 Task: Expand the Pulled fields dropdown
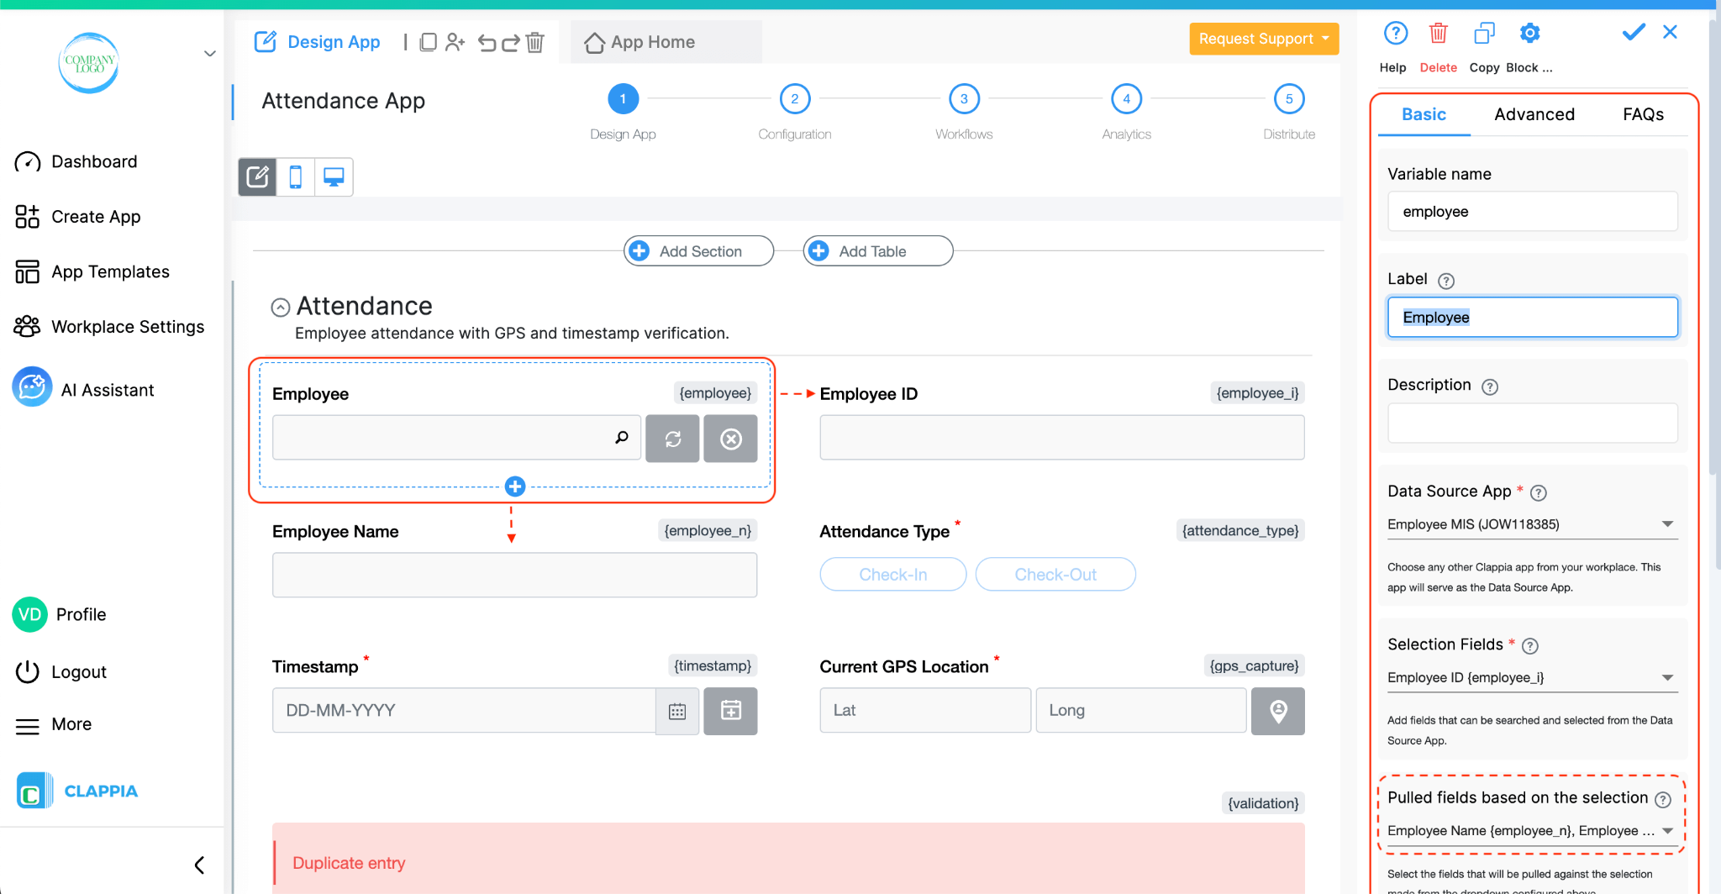point(1668,830)
